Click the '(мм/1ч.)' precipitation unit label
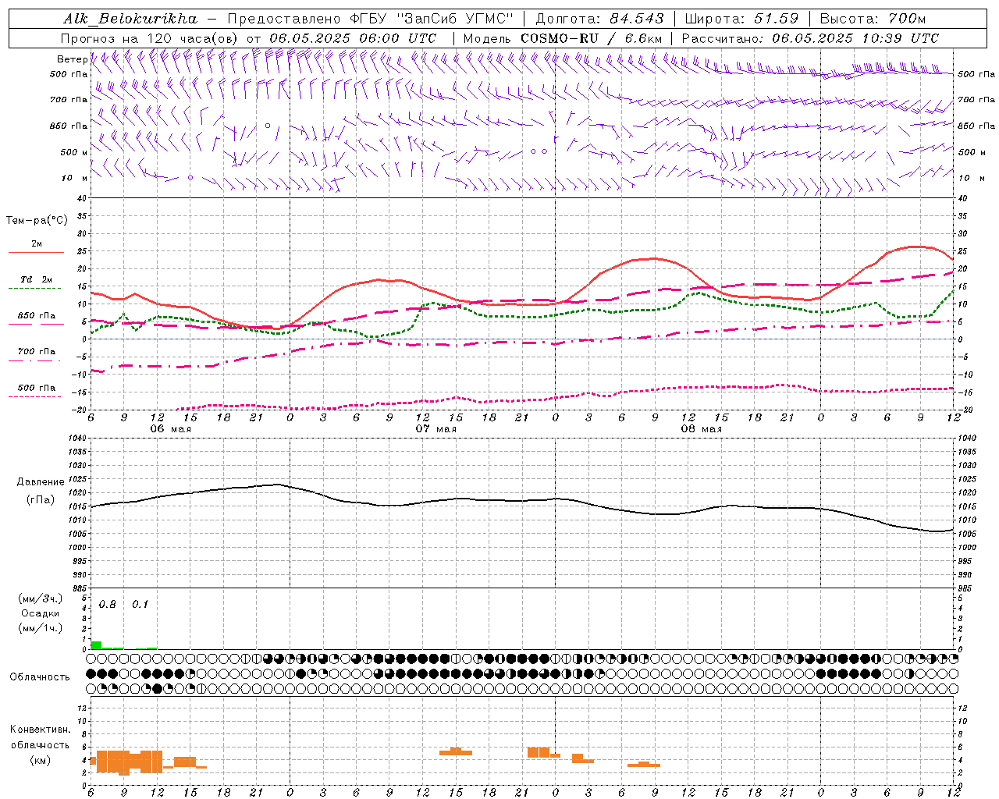This screenshot has width=999, height=799. (40, 628)
